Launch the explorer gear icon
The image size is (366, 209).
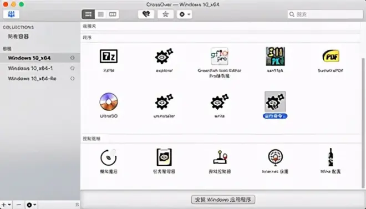[x=164, y=56]
